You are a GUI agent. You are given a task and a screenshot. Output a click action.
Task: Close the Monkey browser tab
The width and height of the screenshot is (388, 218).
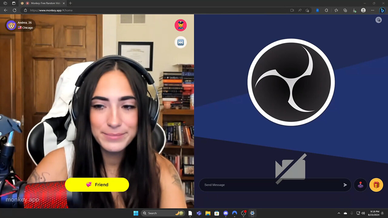click(x=64, y=3)
